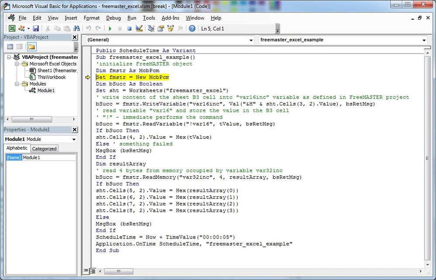Open Find with the binoculars icon

(76, 28)
